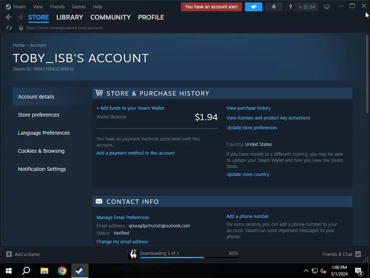
Task: Click Add a phone number link
Action: tap(248, 216)
